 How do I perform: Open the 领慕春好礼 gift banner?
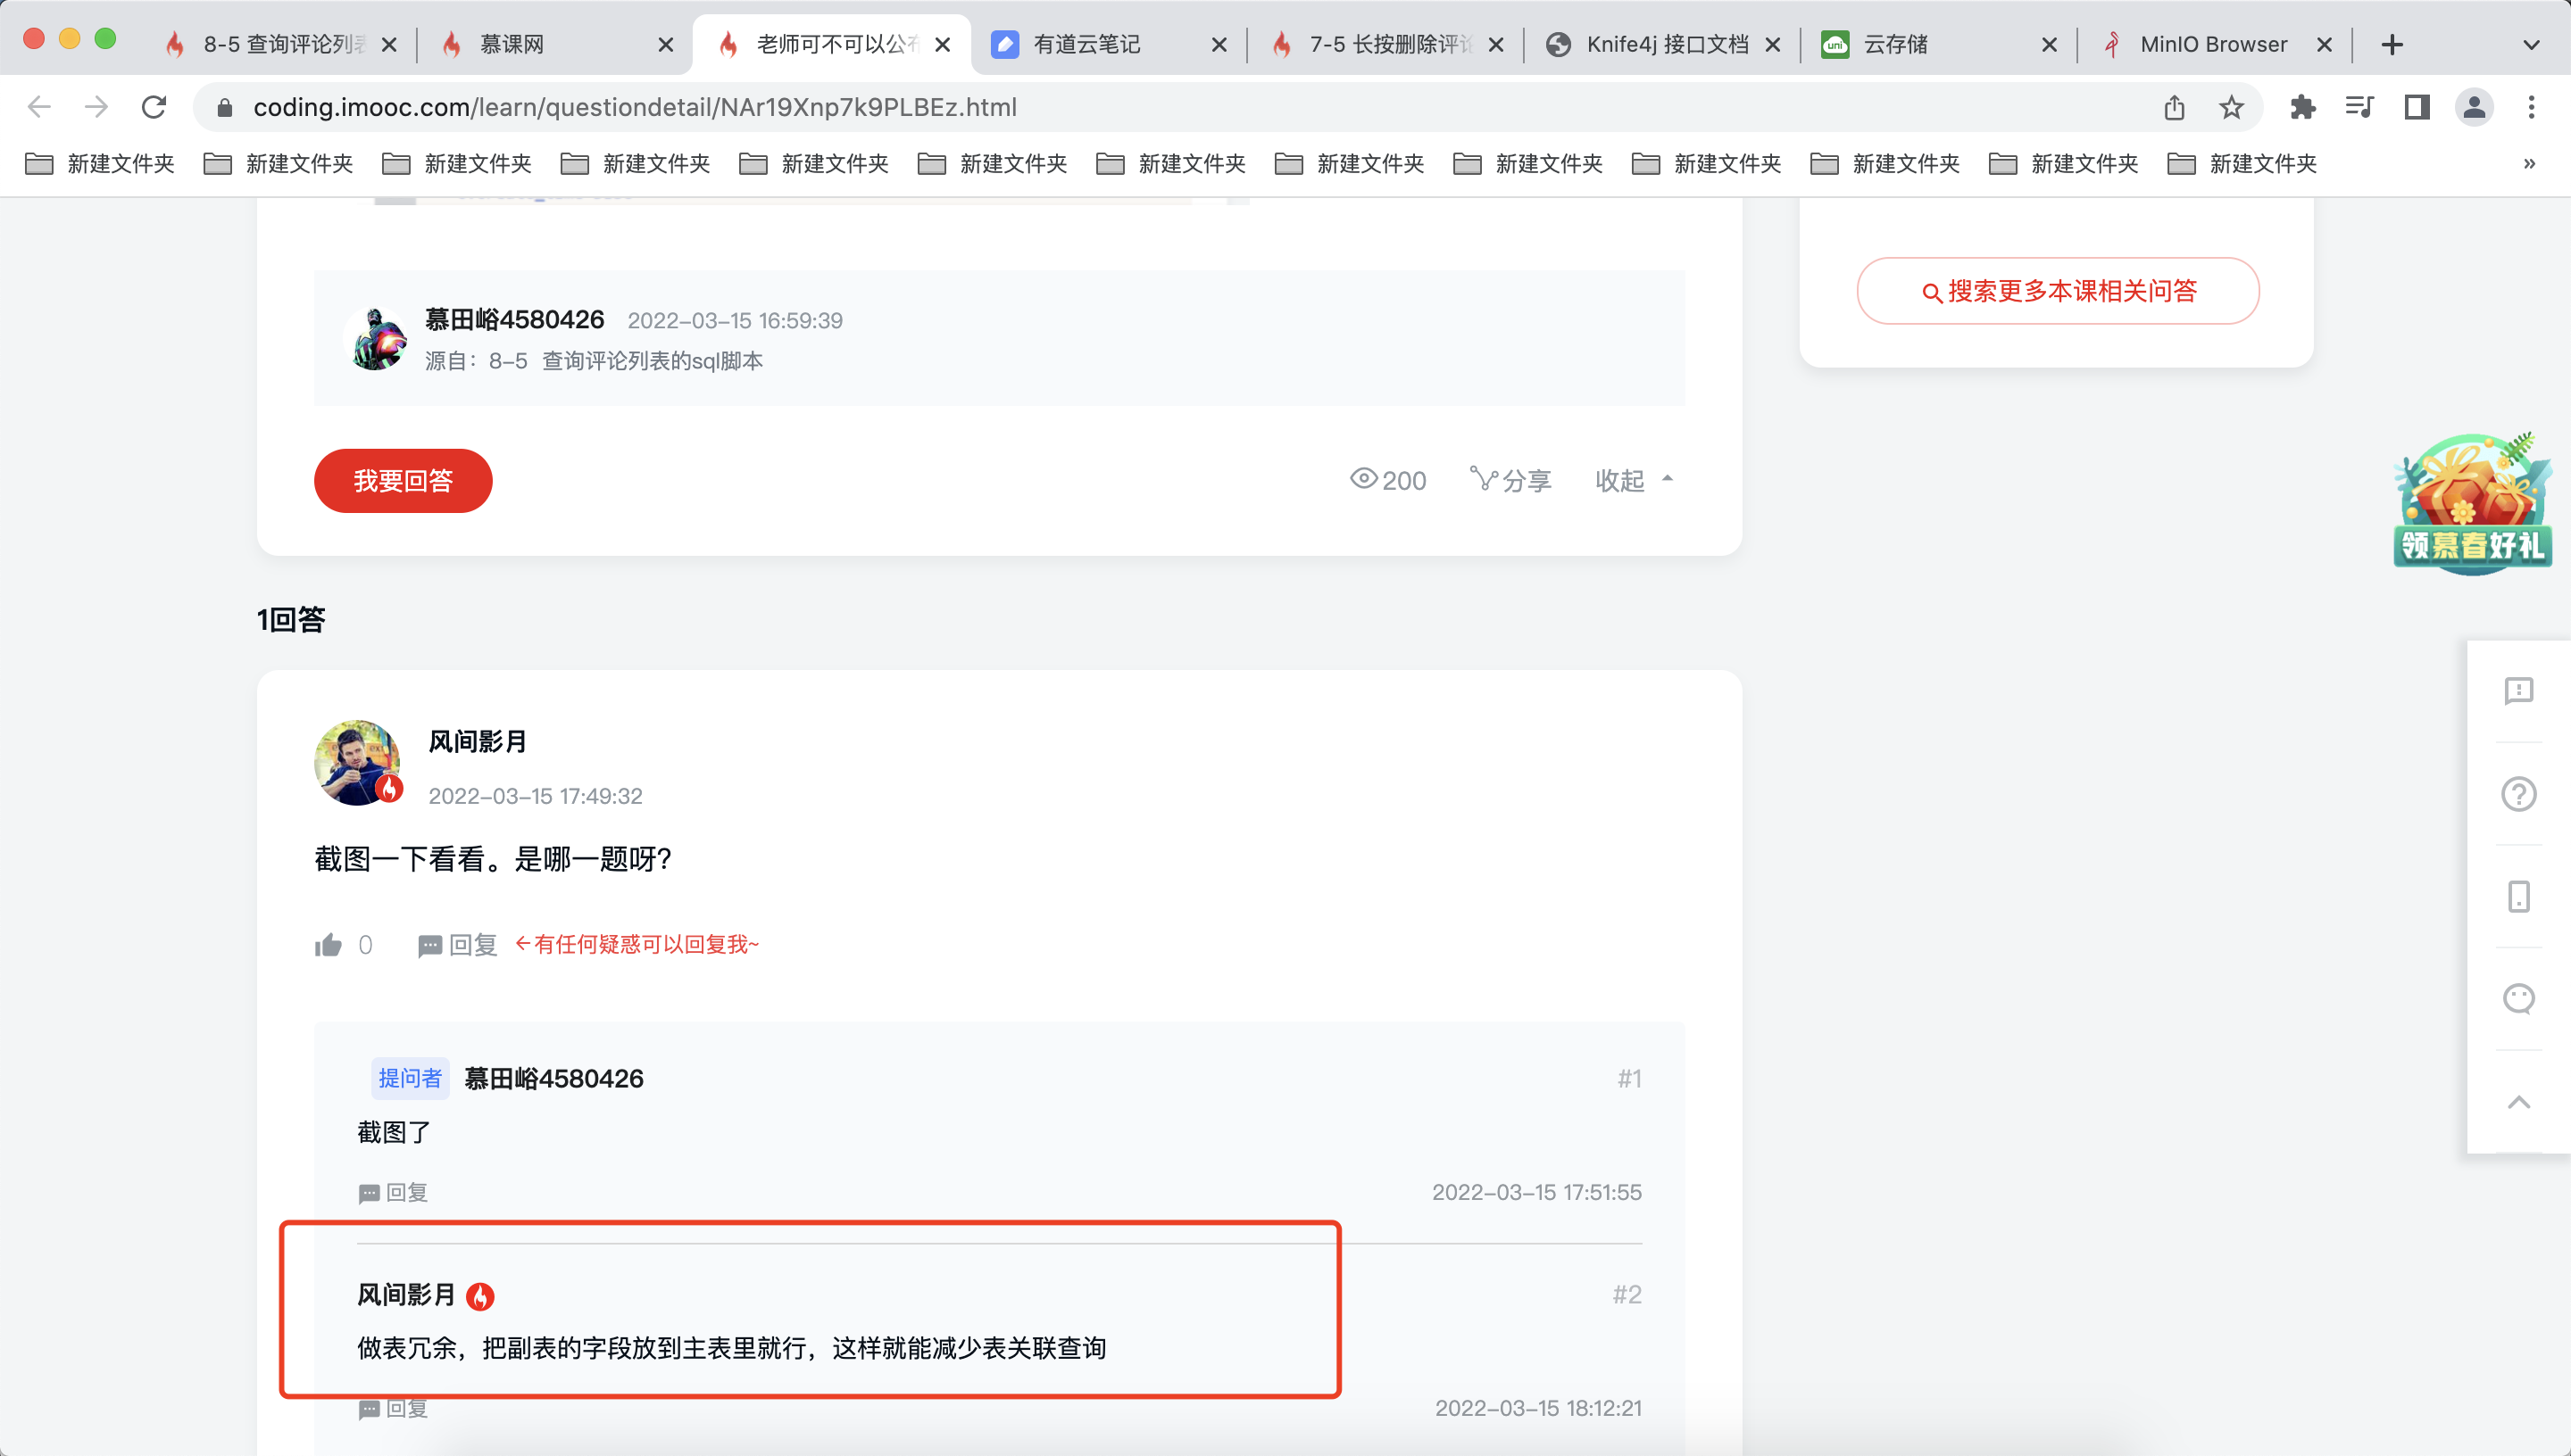point(2473,504)
